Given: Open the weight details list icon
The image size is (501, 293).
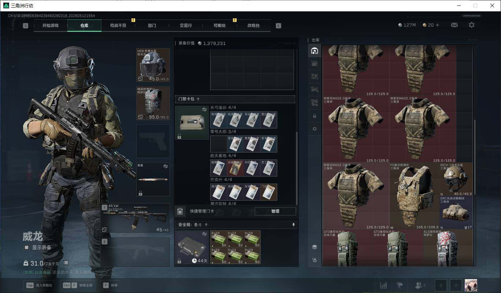Looking at the screenshot, I should (66, 263).
